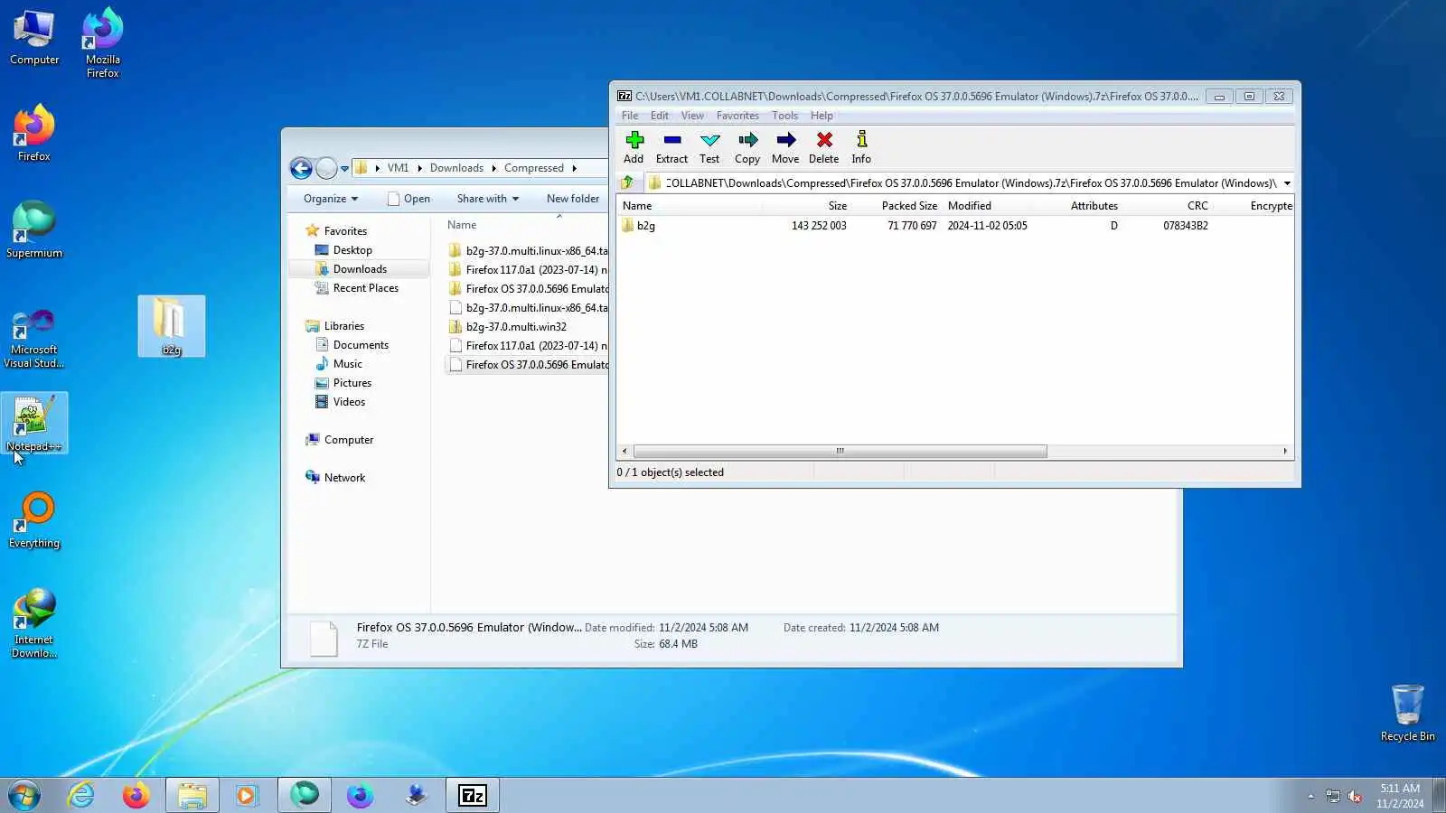This screenshot has height=813, width=1446.
Task: Launch Internet Explorer from the taskbar
Action: [81, 795]
